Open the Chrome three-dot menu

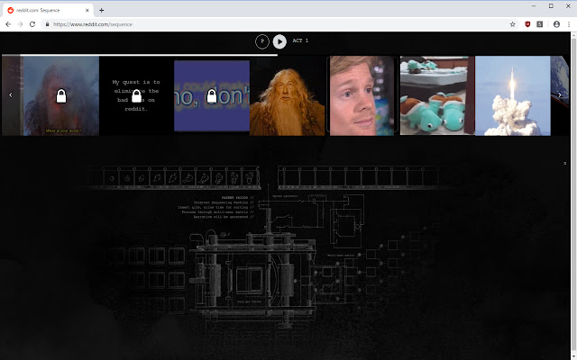point(569,24)
